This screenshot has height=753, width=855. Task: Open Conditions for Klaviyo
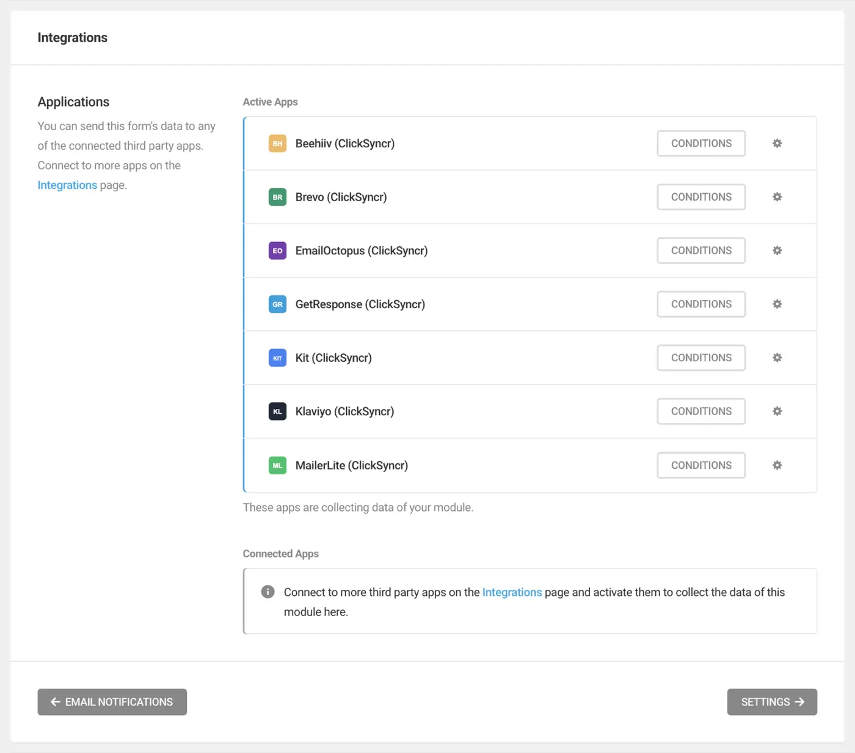tap(701, 411)
